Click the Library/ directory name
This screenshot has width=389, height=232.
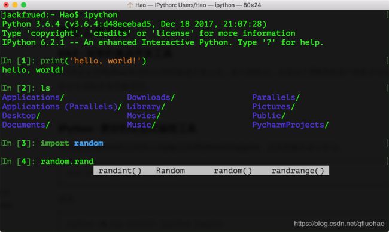tap(146, 107)
